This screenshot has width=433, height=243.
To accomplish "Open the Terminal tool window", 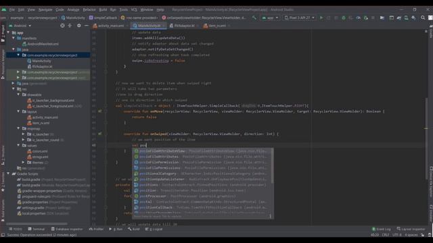I will coord(36,229).
